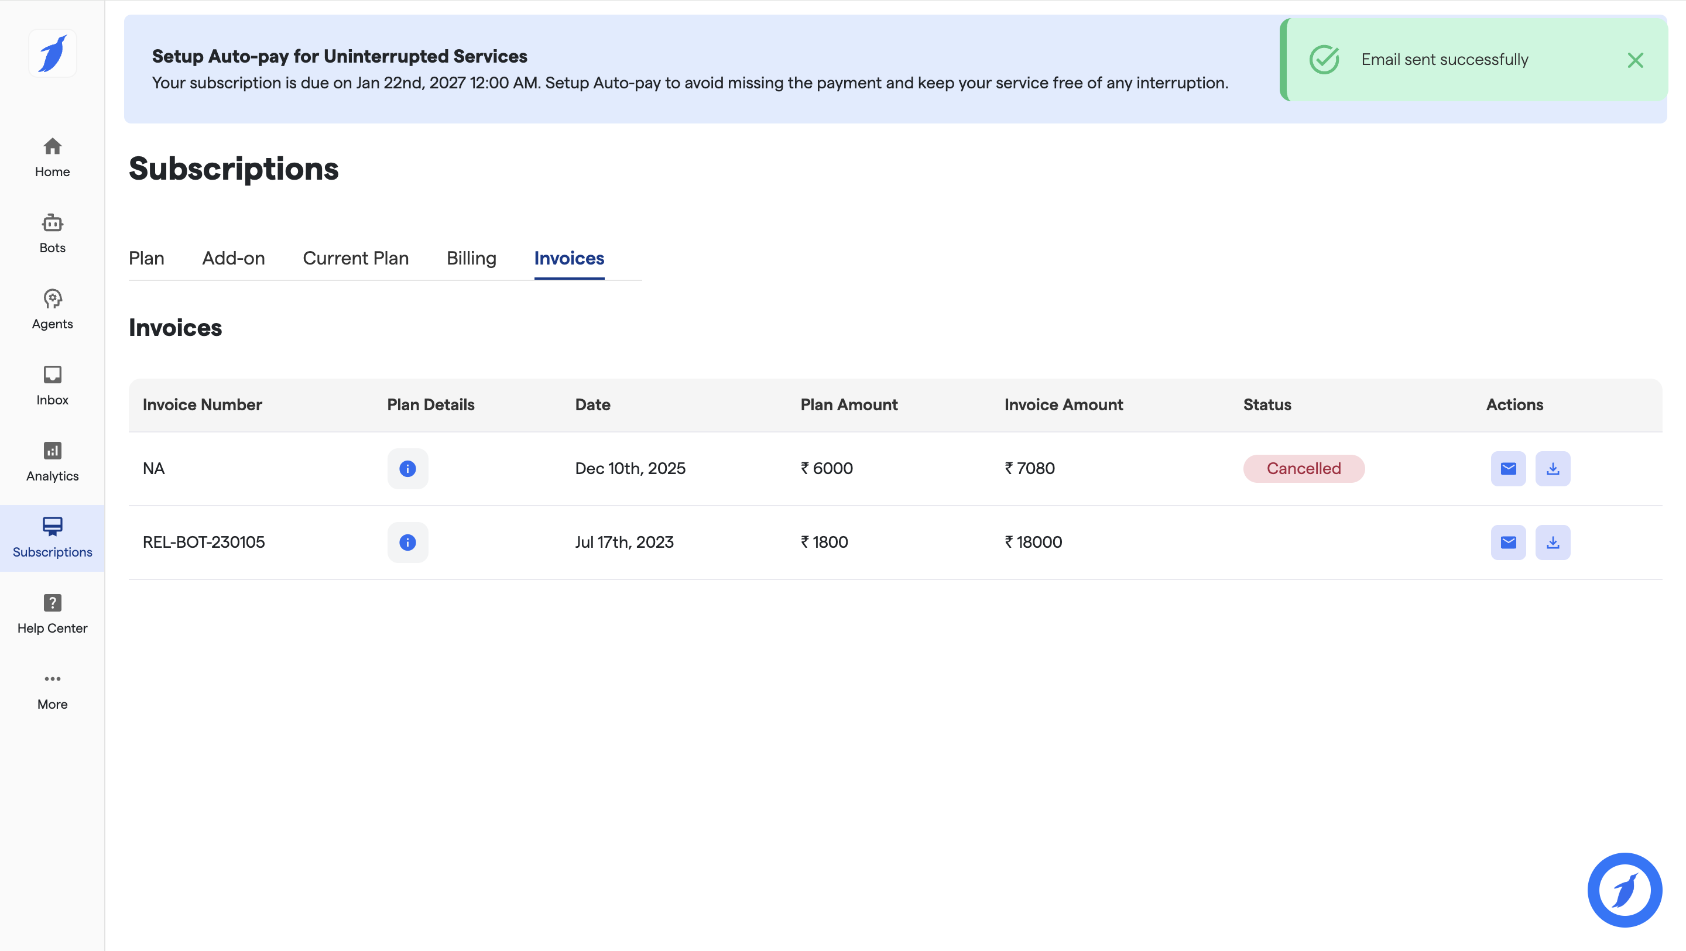Email invoice REL-BOT-230105
Viewport: 1686px width, 951px height.
pyautogui.click(x=1508, y=542)
